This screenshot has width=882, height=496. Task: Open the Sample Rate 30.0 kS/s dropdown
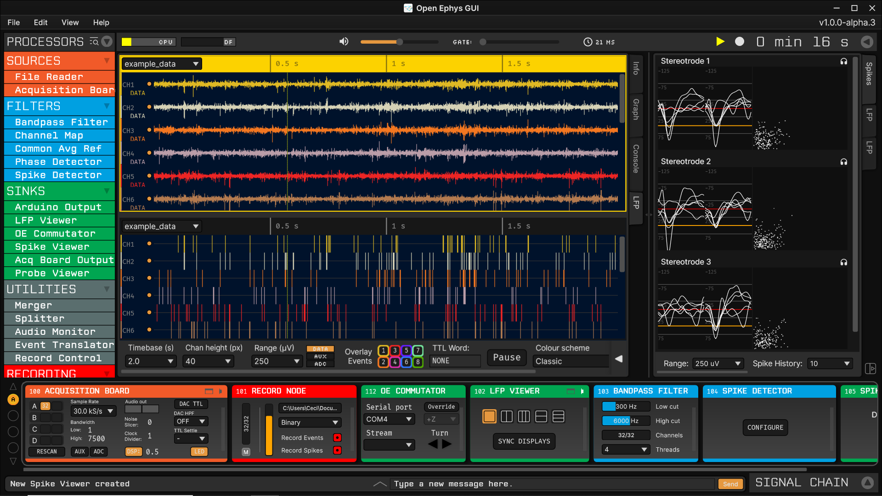tap(94, 411)
